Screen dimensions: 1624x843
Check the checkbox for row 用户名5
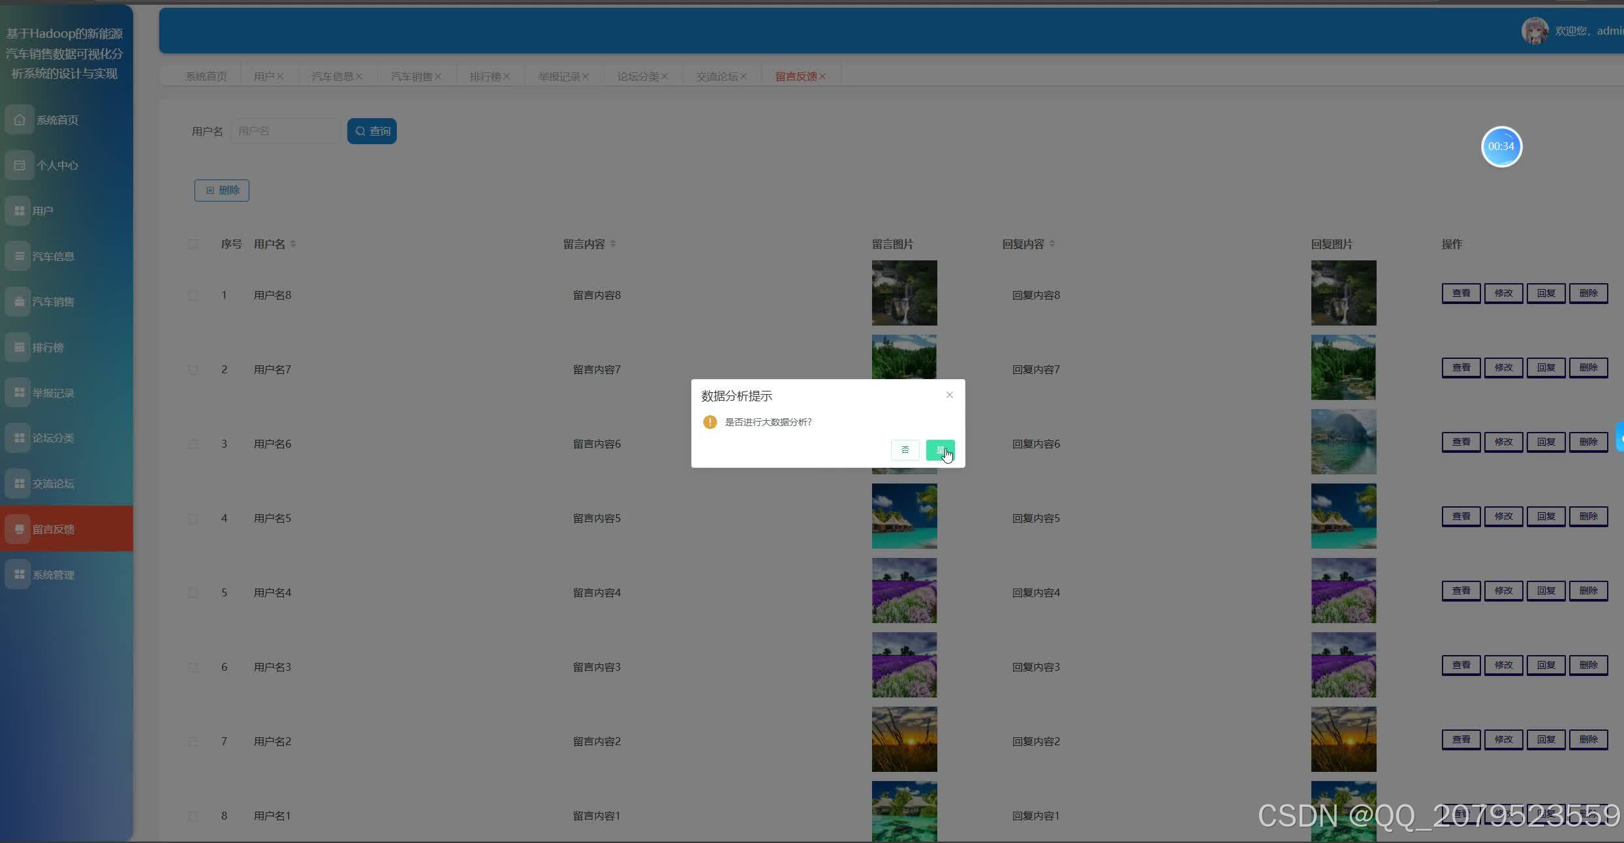pyautogui.click(x=193, y=518)
